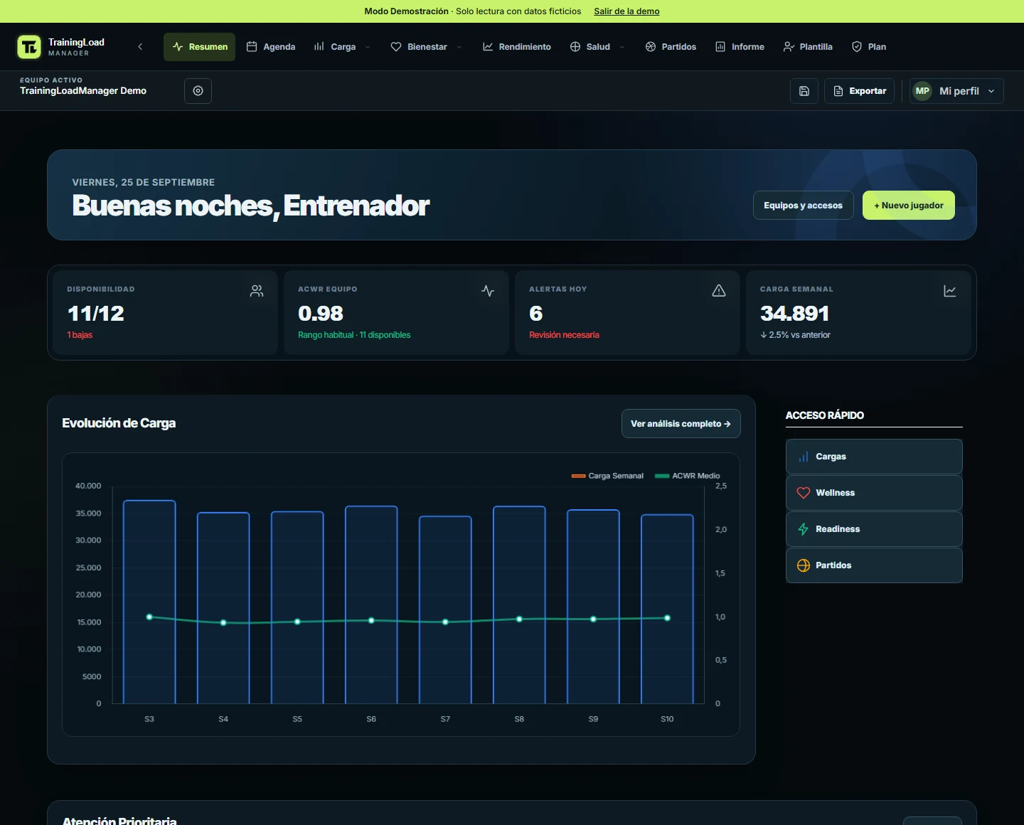Click the Wellness heart icon
This screenshot has height=825, width=1024.
click(x=804, y=493)
